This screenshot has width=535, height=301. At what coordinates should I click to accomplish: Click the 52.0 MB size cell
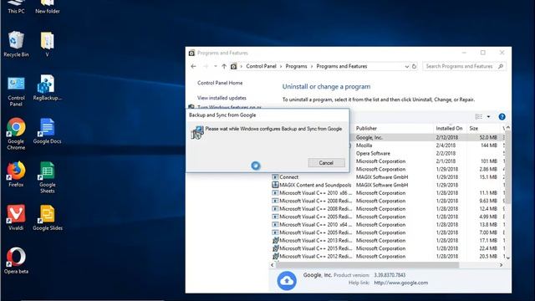(x=488, y=137)
